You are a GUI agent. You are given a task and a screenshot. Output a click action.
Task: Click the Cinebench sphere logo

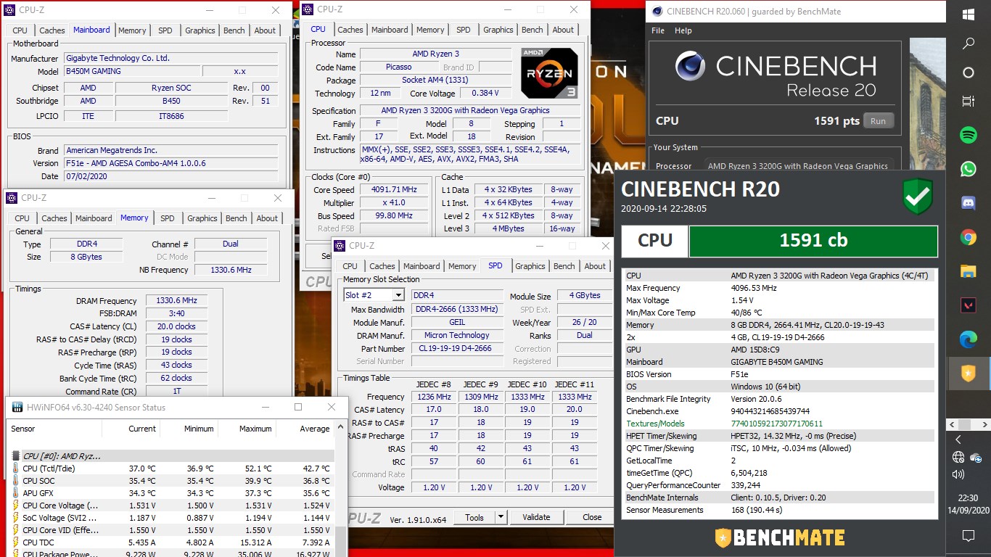click(x=690, y=66)
